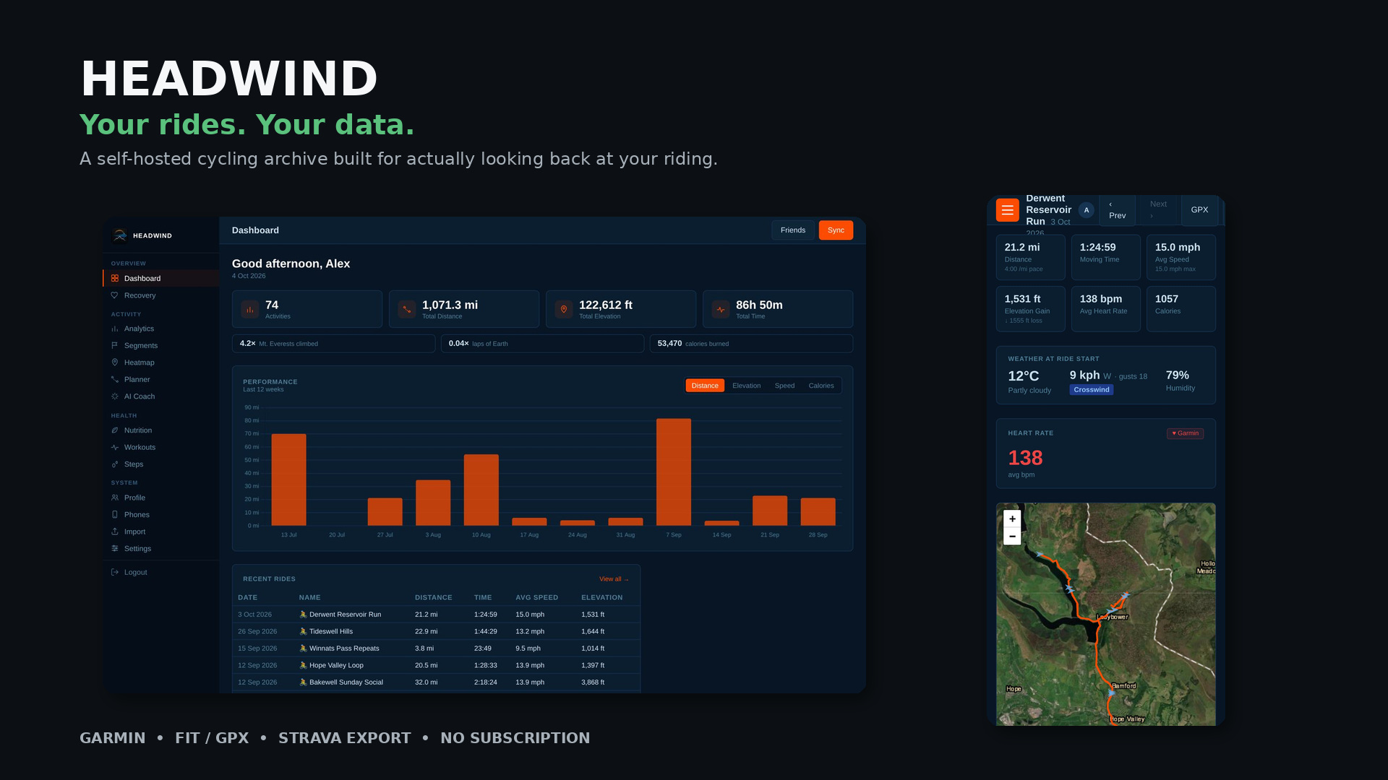
Task: Open the Heatmap page
Action: (x=161, y=363)
